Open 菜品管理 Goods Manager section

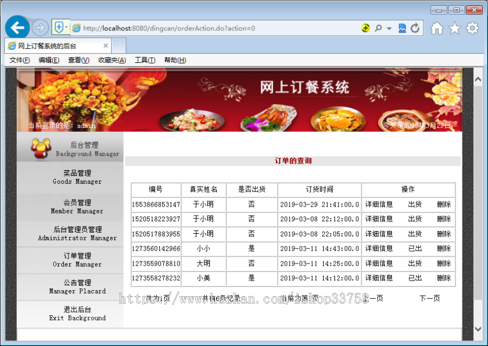[x=76, y=177]
